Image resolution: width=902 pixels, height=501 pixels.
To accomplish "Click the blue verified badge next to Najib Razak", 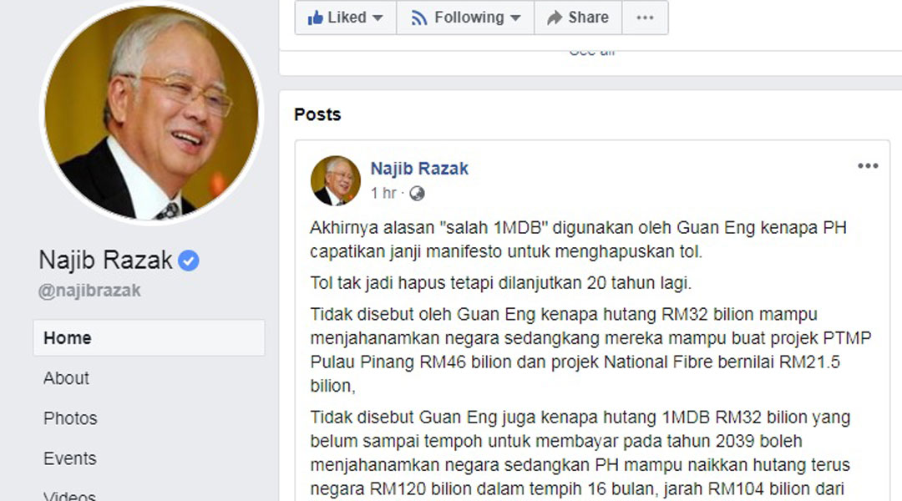I will (x=188, y=261).
